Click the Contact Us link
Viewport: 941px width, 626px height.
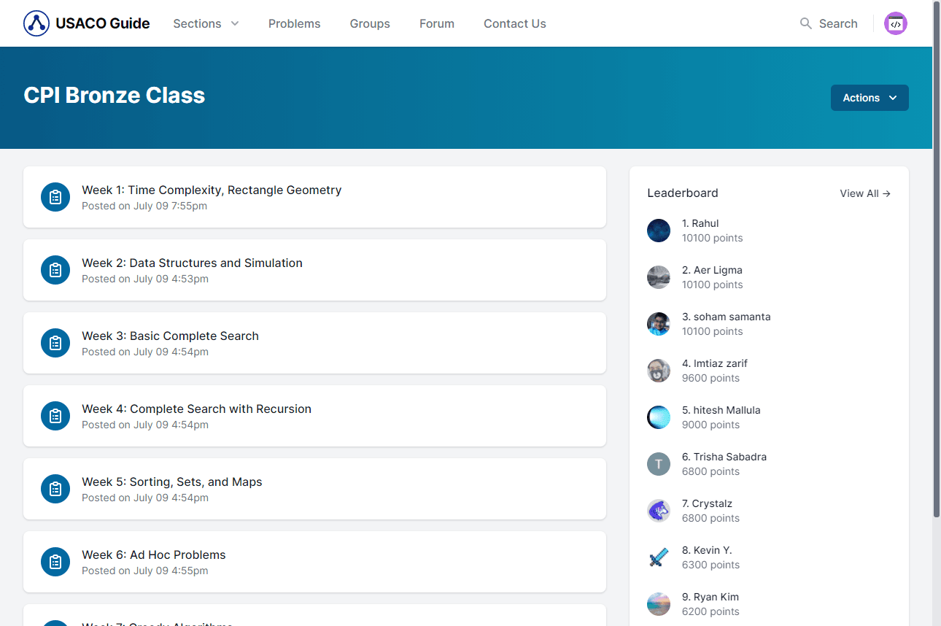(514, 23)
